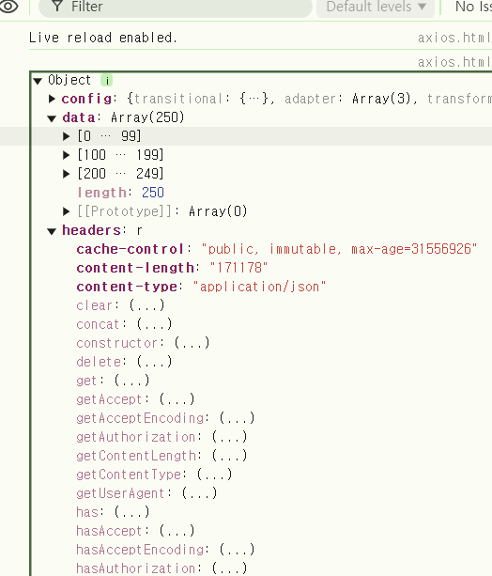Viewport: 492px width, 576px height.
Task: Select the length: 250 value
Action: tap(153, 193)
